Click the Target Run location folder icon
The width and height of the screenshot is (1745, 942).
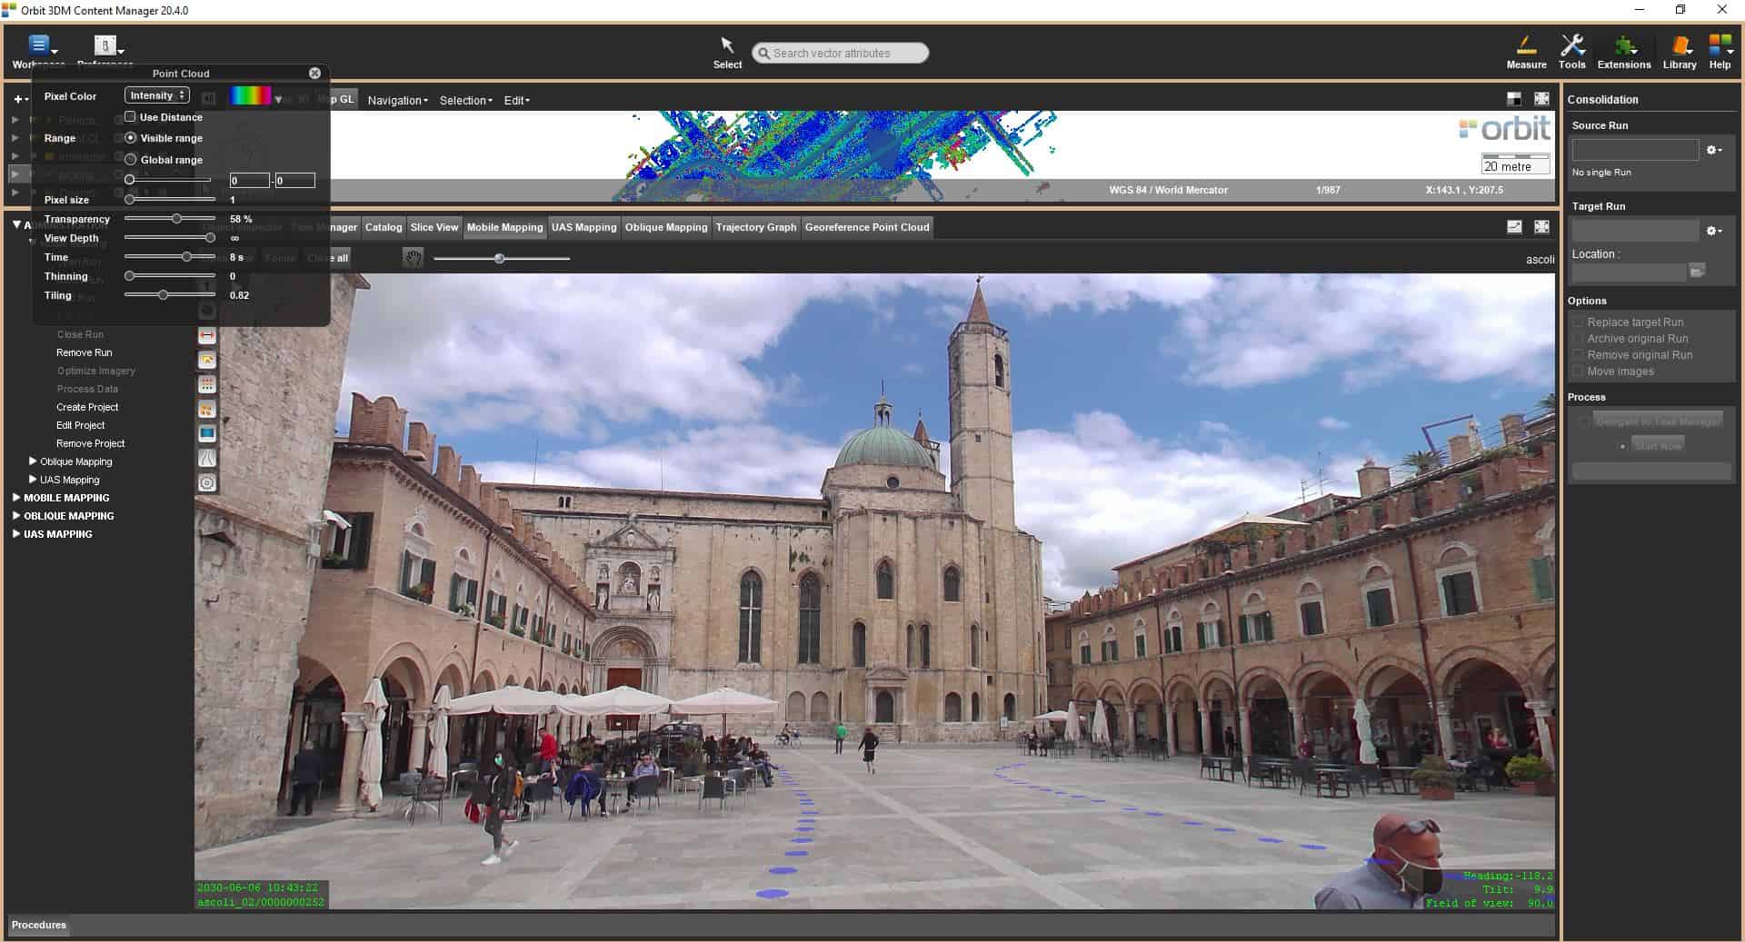click(x=1696, y=272)
